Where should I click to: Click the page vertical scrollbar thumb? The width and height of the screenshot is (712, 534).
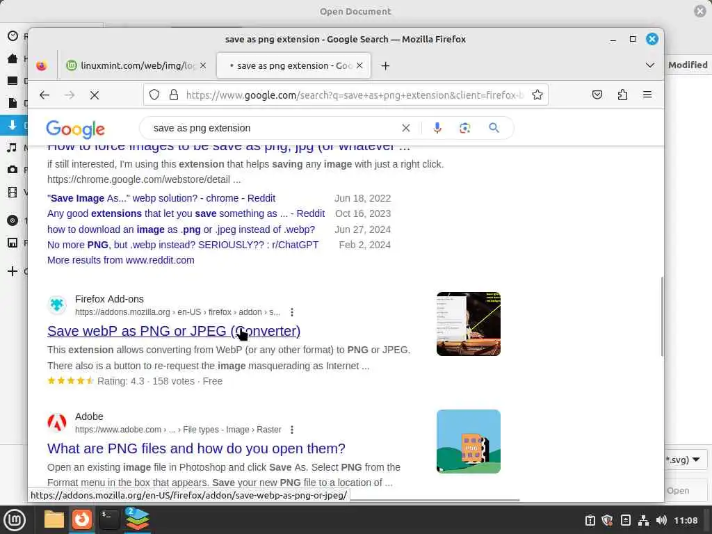662,316
